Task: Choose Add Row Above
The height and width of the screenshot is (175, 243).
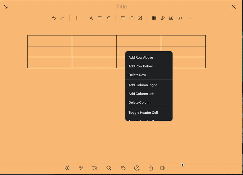Action: pos(141,57)
